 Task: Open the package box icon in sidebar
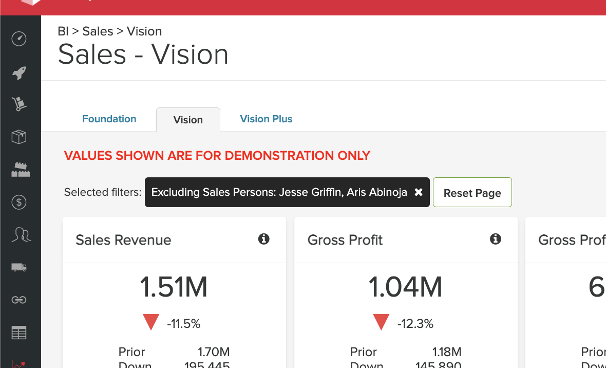[x=19, y=137]
